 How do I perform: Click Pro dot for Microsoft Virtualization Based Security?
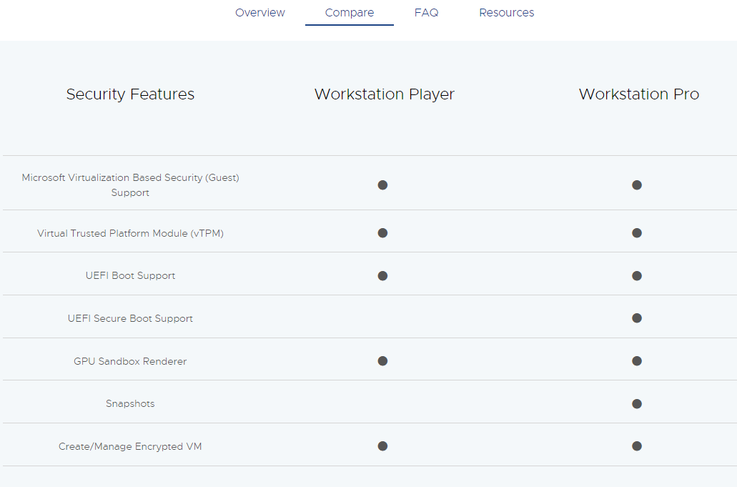(637, 185)
